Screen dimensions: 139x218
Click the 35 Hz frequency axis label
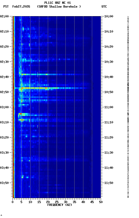74,202
